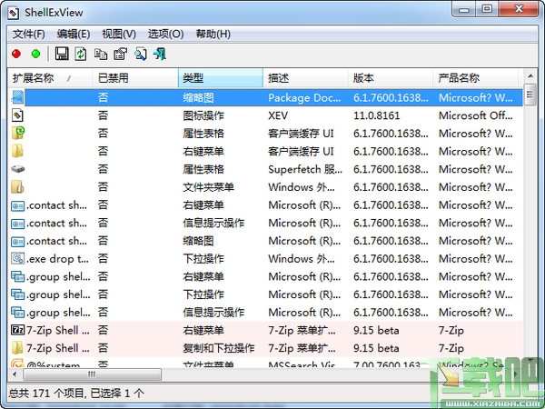
Task: Sort by the 产品名称 column header
Action: (476, 78)
